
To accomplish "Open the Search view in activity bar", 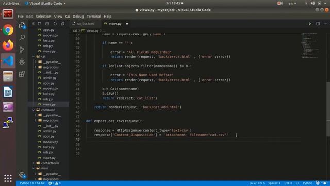I will 22,38.
